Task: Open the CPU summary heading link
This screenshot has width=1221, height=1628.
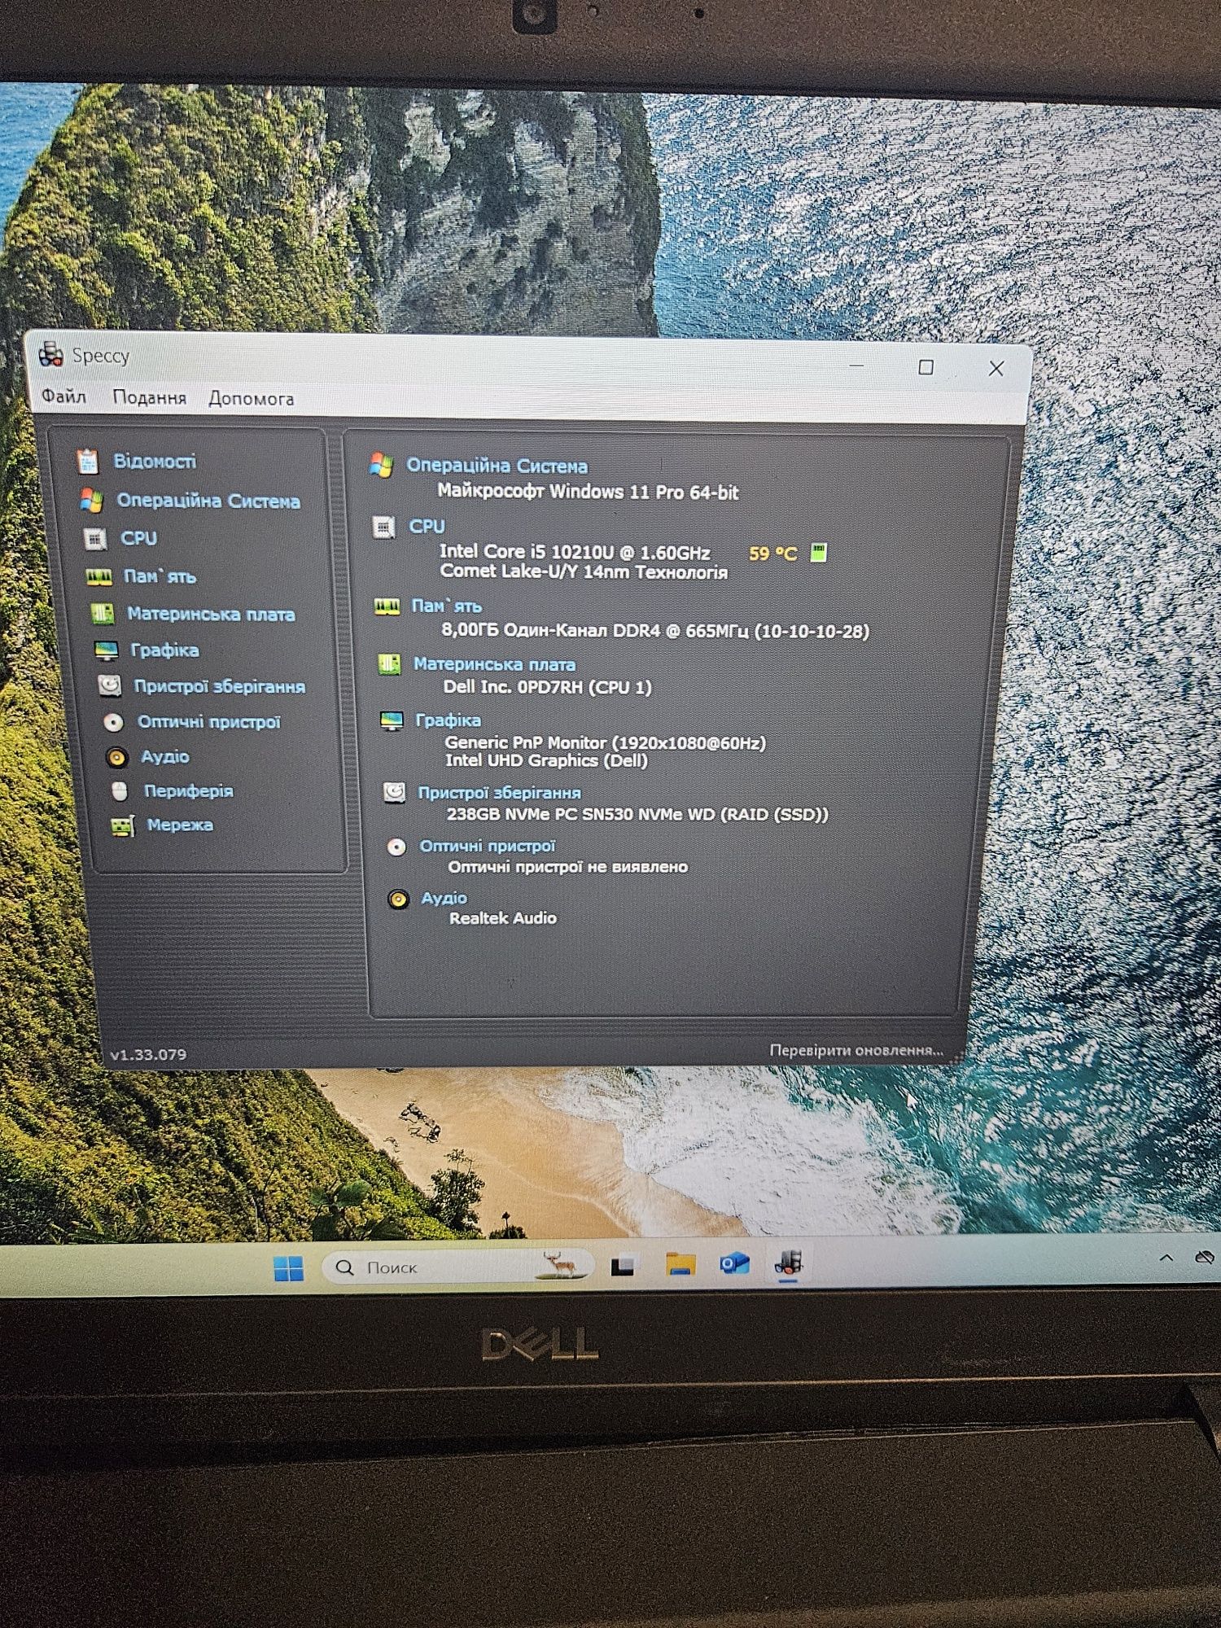Action: click(x=427, y=526)
